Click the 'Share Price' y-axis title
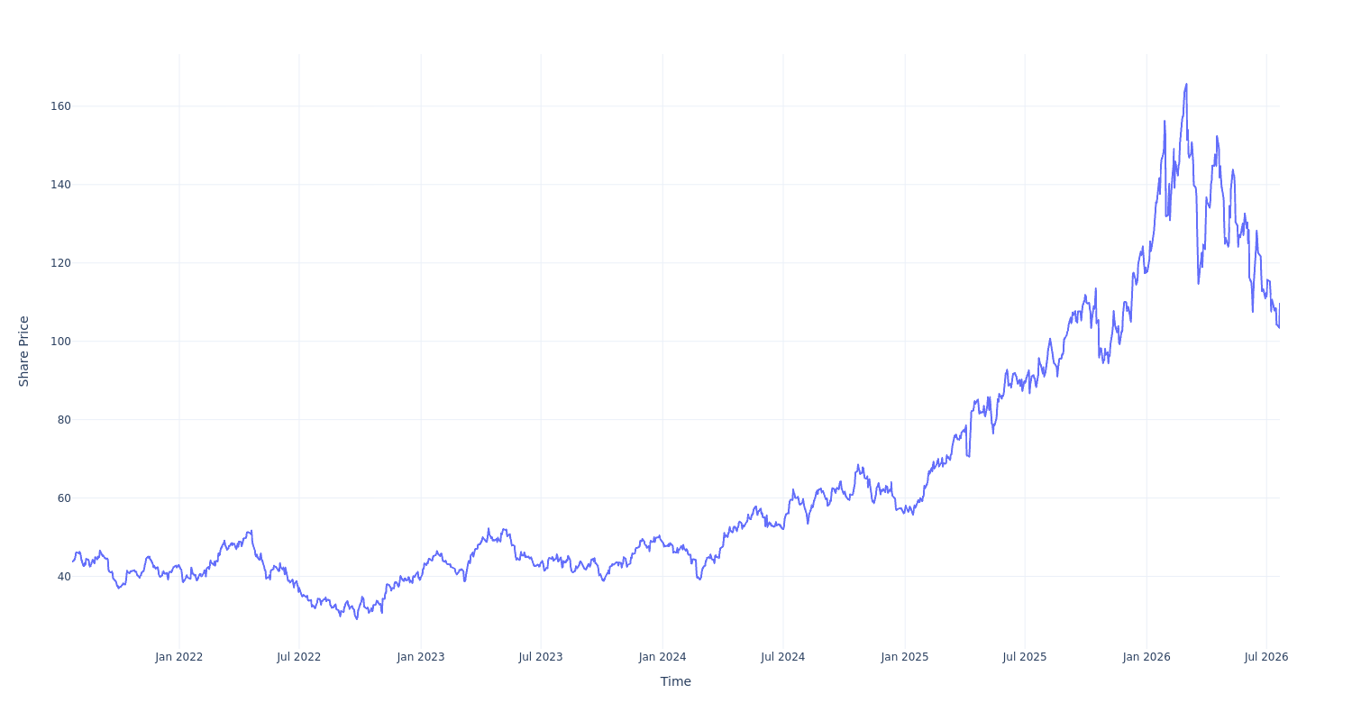This screenshot has height=721, width=1352. tap(24, 351)
